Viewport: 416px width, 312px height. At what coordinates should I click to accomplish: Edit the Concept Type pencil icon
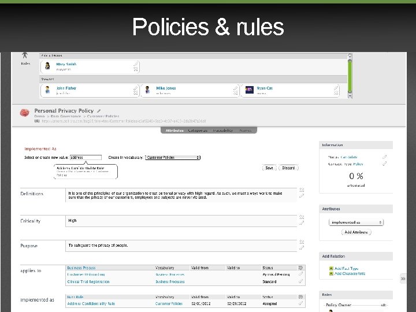coord(384,164)
